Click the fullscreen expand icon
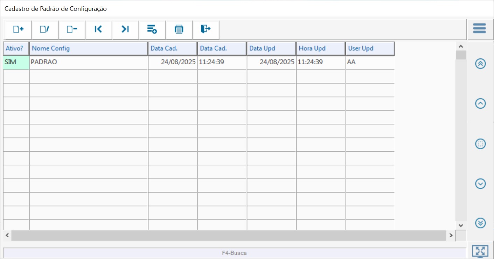The height and width of the screenshot is (259, 494). (x=480, y=251)
